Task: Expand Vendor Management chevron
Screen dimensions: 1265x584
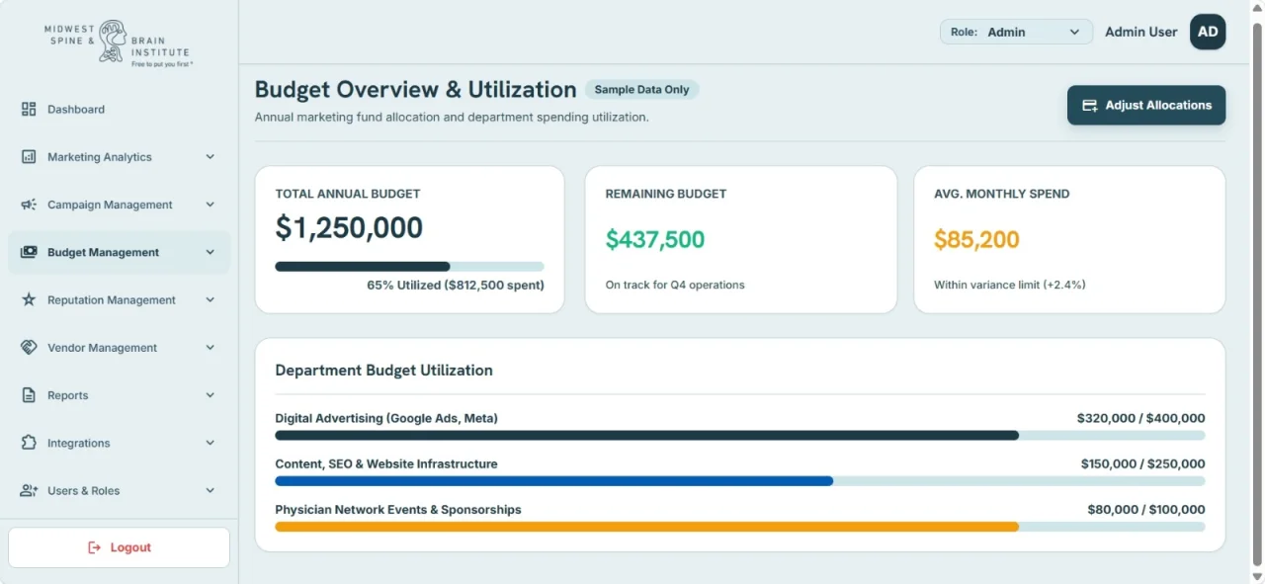Action: (x=210, y=348)
